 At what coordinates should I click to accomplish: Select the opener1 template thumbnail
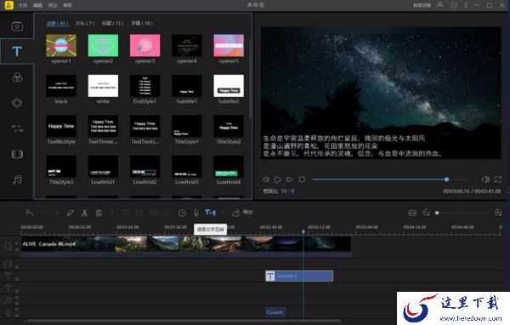click(x=61, y=46)
